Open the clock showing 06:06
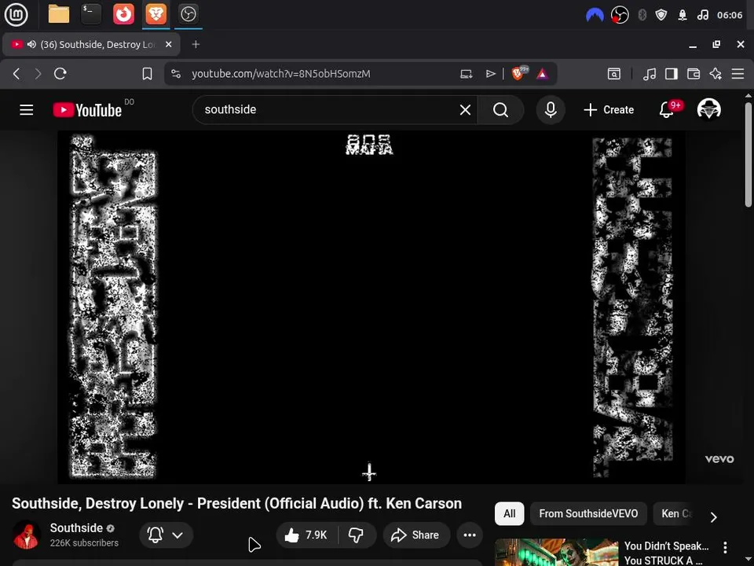The image size is (754, 566). (x=730, y=16)
